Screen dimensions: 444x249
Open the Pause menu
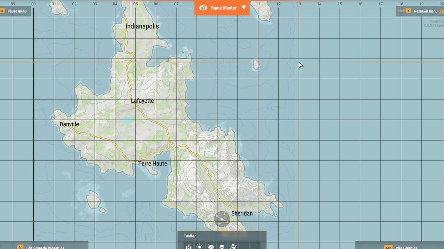[x=15, y=11]
